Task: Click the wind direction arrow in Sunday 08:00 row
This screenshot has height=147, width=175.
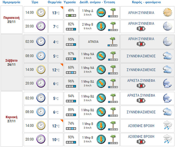Action: click(101, 112)
